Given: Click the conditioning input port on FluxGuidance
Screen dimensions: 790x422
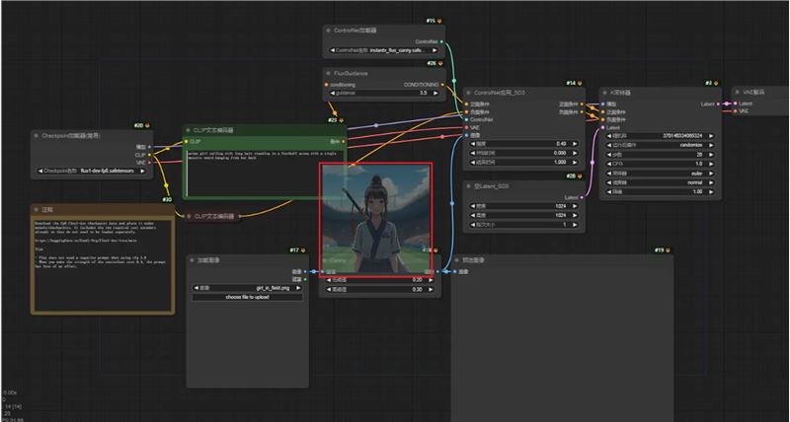Looking at the screenshot, I should (327, 85).
